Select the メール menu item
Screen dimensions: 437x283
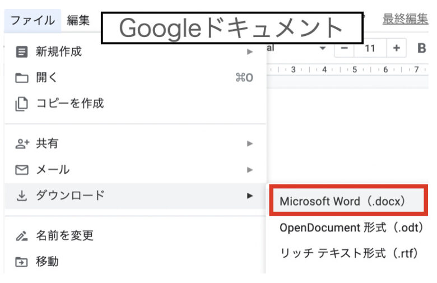[136, 170]
